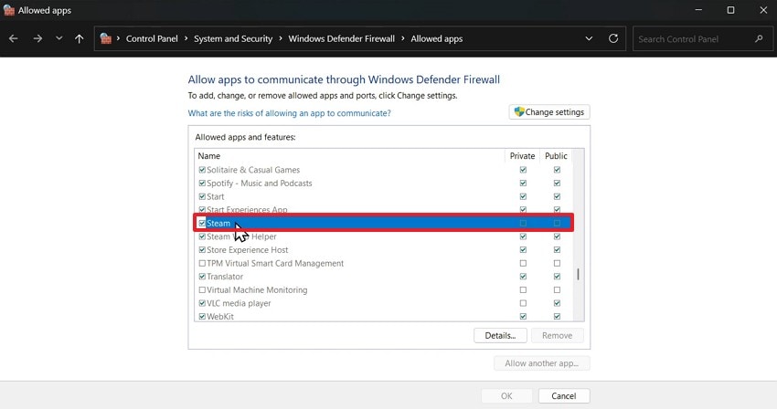
Task: Open the System and Security breadcrumb
Action: point(232,39)
